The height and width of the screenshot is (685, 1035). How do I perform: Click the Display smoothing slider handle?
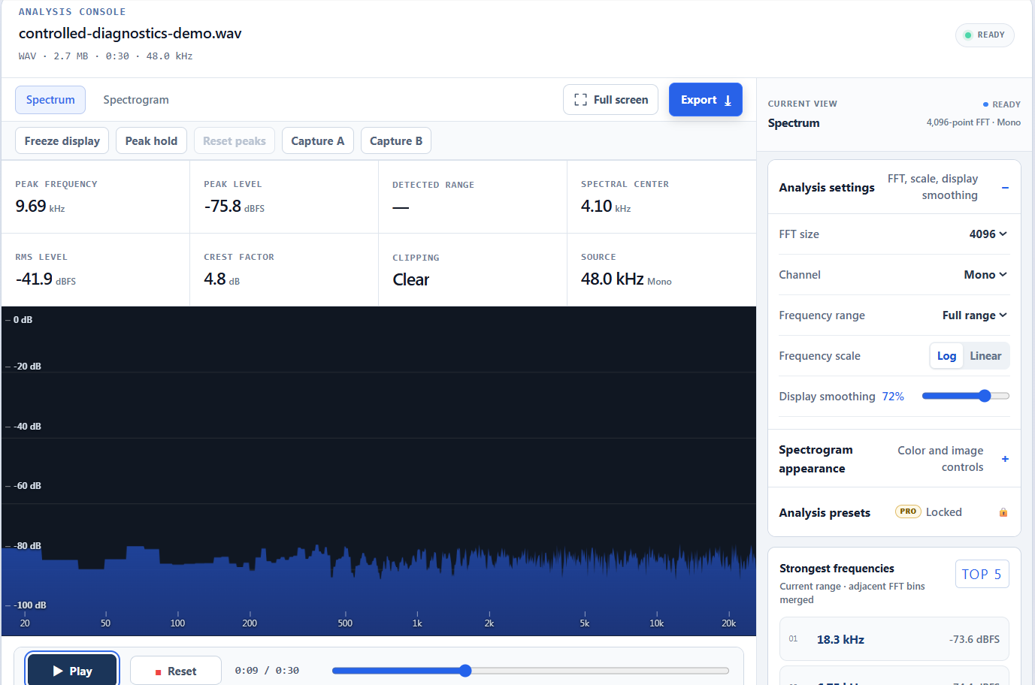click(985, 396)
